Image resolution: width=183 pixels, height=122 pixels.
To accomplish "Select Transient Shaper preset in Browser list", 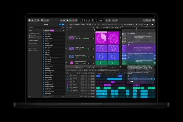I will (49, 67).
